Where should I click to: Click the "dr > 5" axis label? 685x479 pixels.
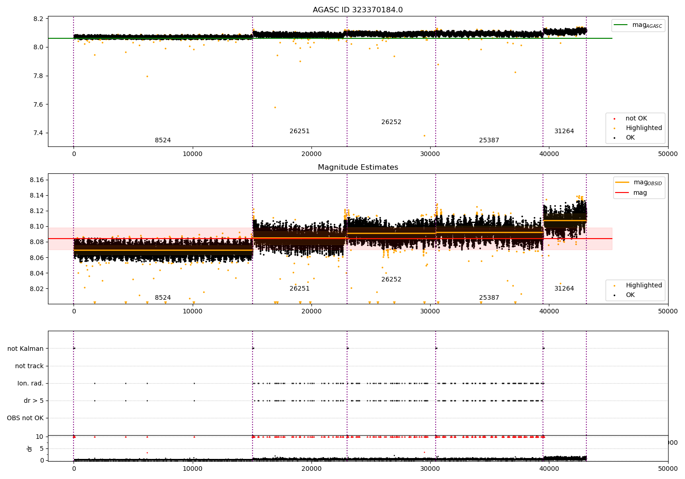34,401
